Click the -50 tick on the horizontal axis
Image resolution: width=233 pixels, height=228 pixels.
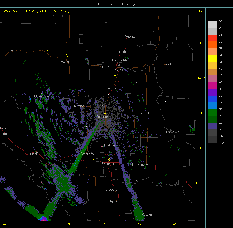pyautogui.click(x=69, y=224)
